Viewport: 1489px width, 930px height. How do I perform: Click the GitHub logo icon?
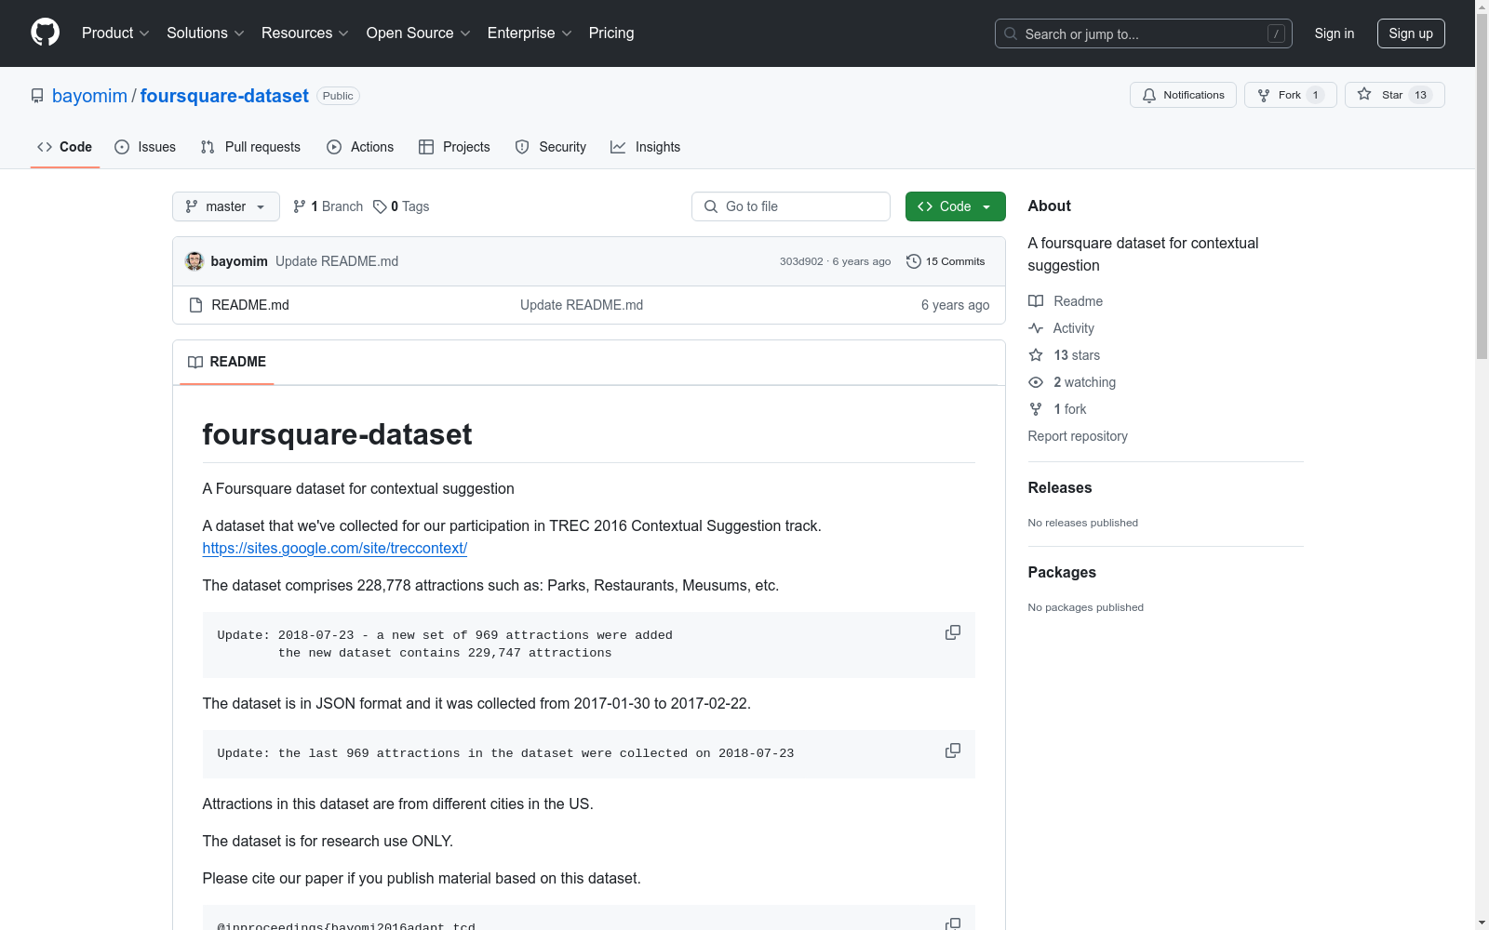45,33
